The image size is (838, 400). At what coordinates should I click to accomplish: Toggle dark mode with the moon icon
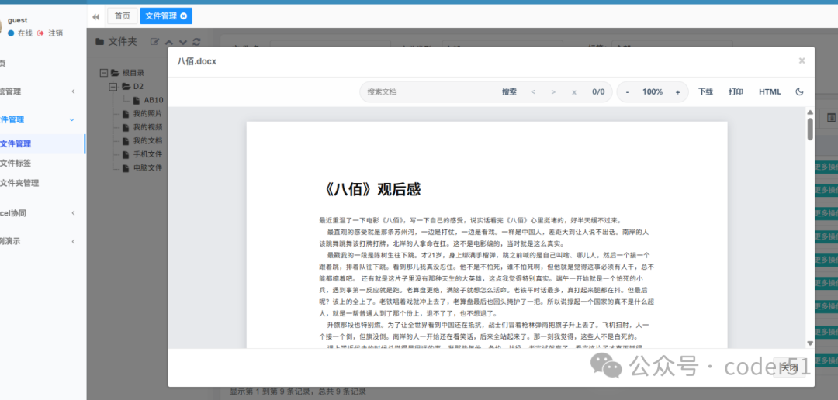click(799, 91)
